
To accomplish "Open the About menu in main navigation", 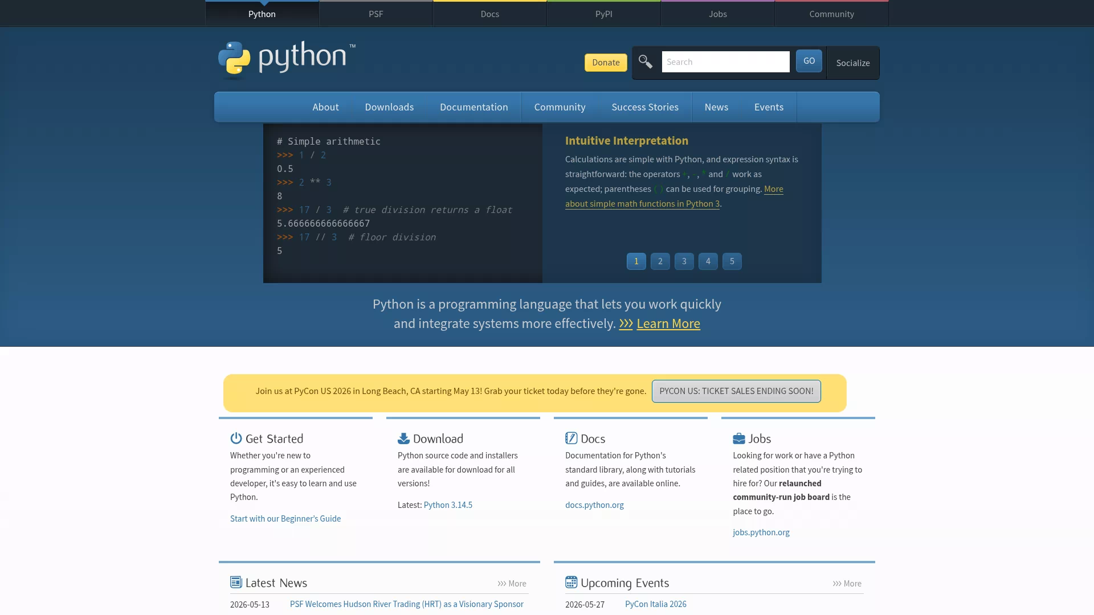I will (325, 107).
